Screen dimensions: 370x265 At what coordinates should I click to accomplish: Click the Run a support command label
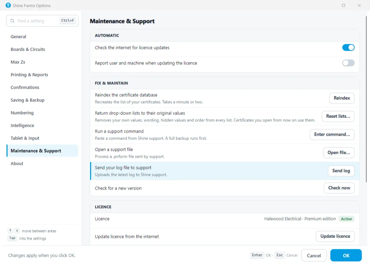point(119,131)
